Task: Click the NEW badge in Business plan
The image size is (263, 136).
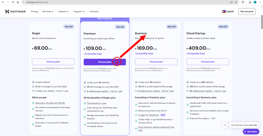Action: click(163, 115)
